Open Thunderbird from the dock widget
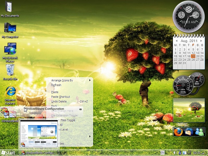This screenshot has height=156, width=208. pos(189,132)
